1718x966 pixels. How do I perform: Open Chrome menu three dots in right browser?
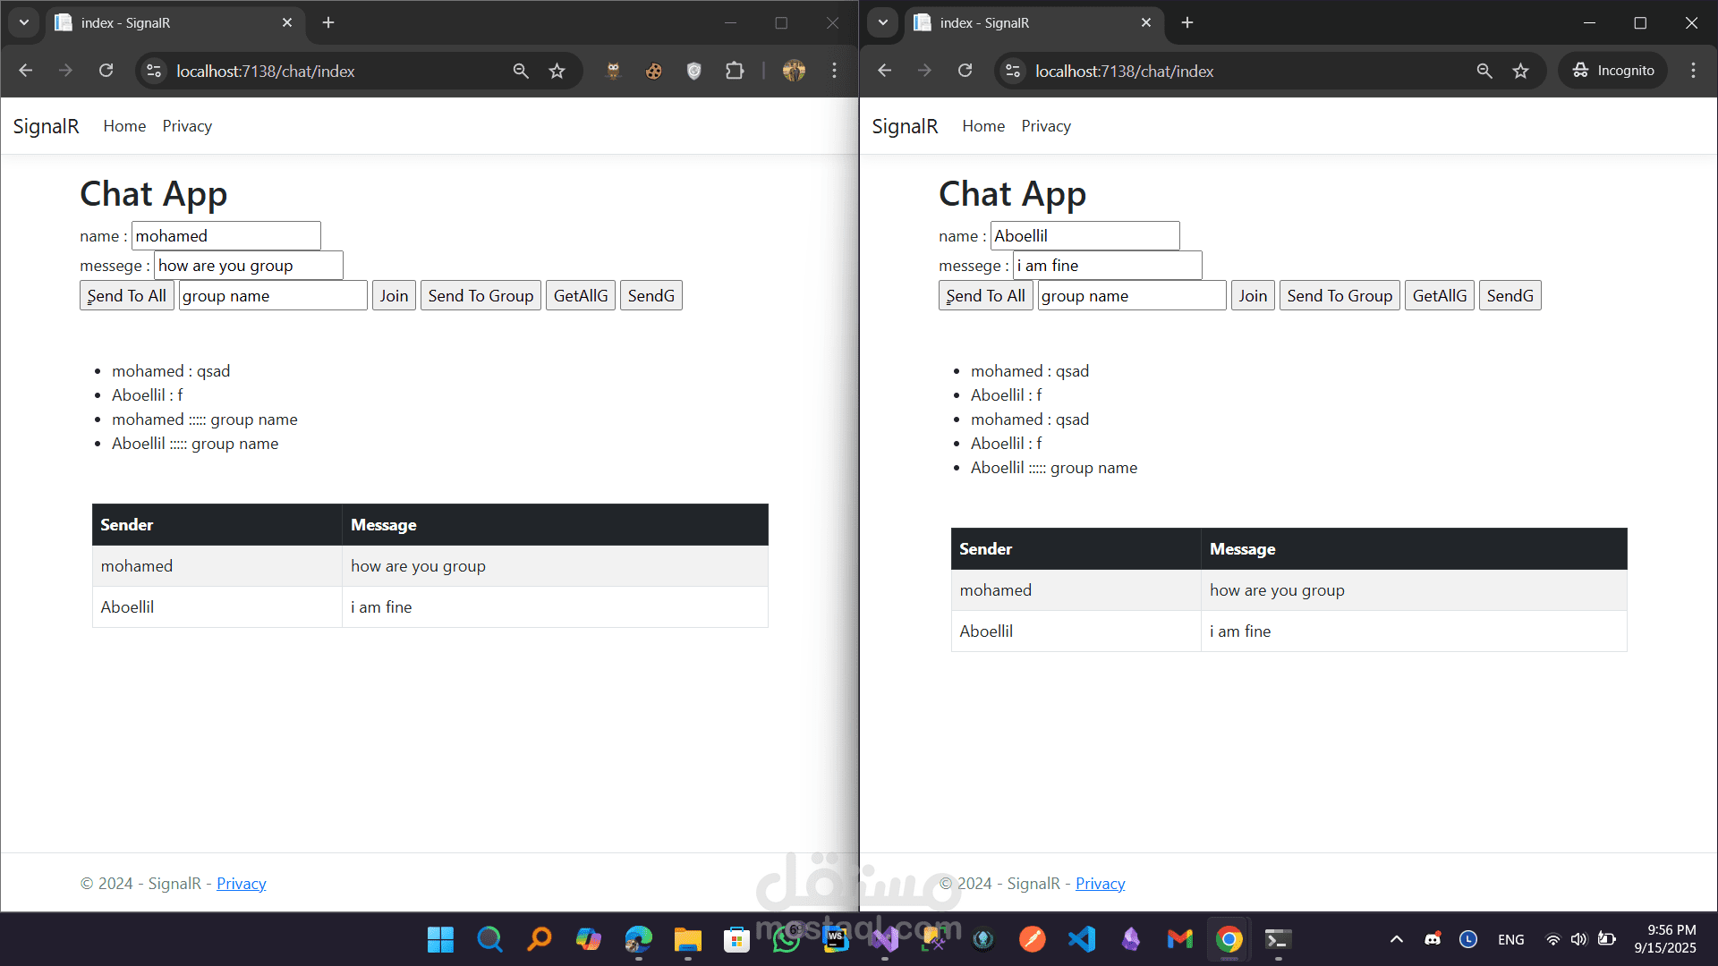point(1693,71)
